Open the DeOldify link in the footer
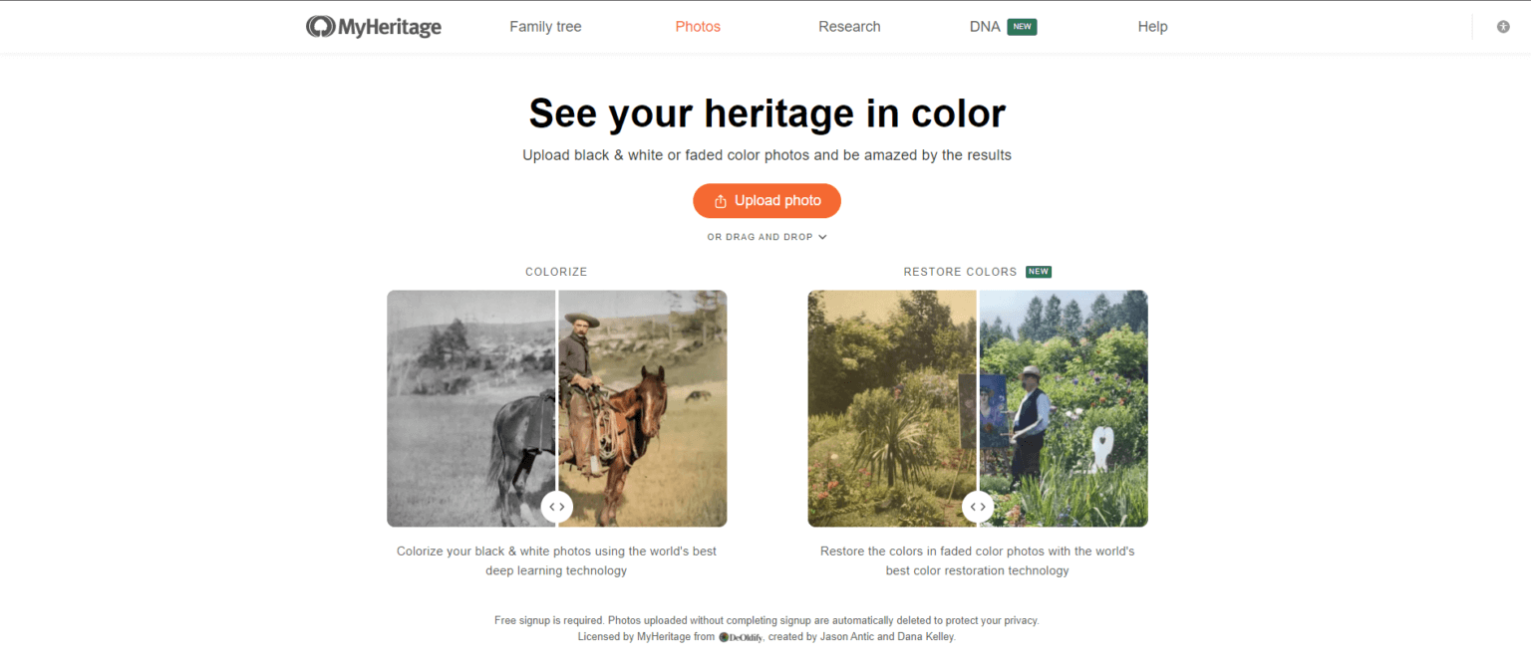The image size is (1531, 662). (x=746, y=637)
